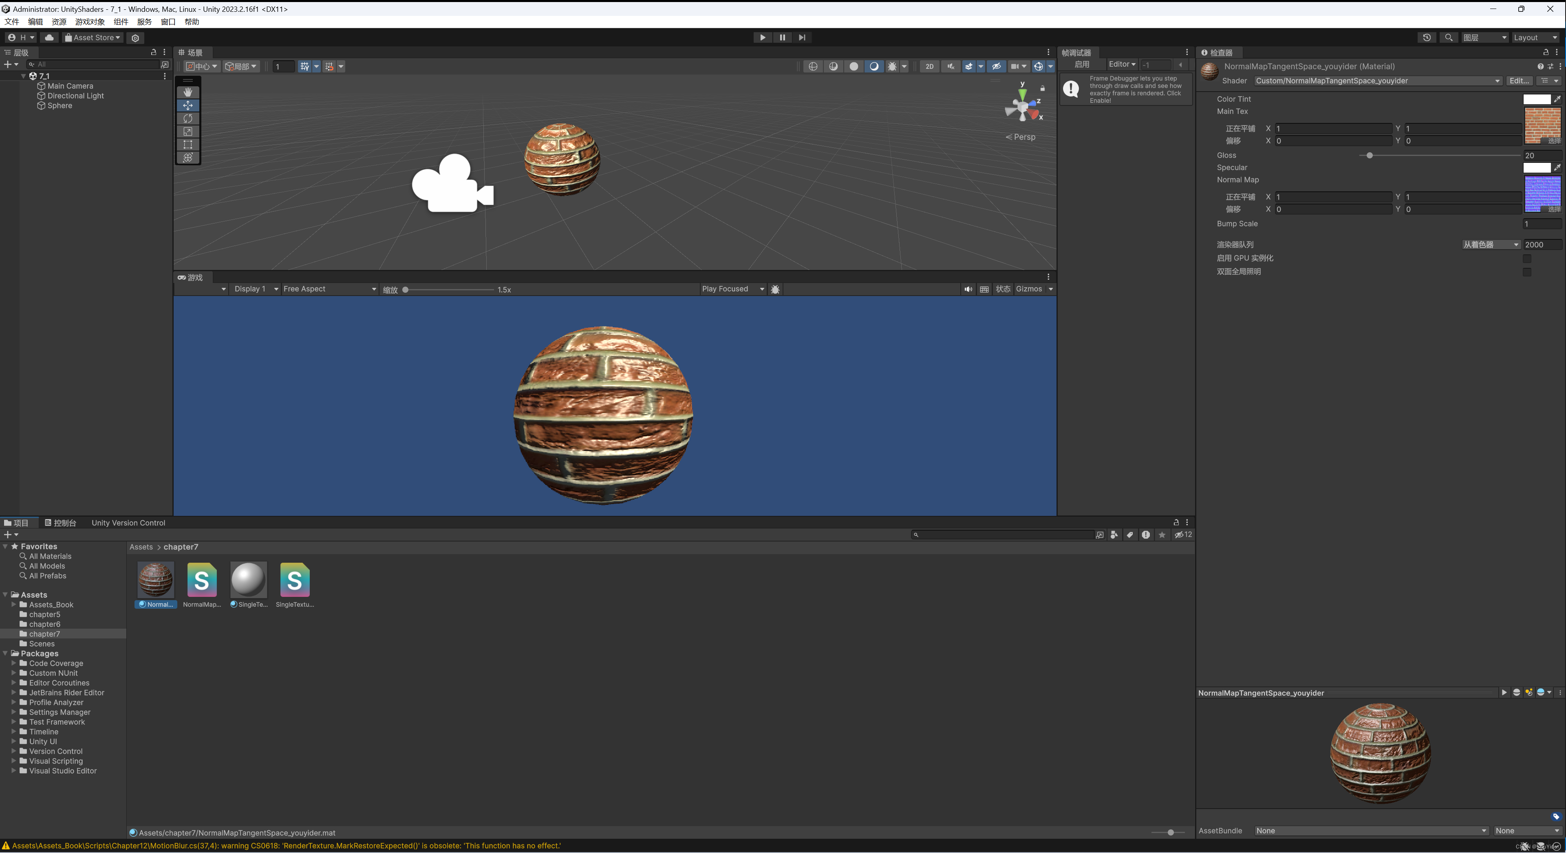
Task: Select the Rotate tool
Action: click(x=188, y=118)
